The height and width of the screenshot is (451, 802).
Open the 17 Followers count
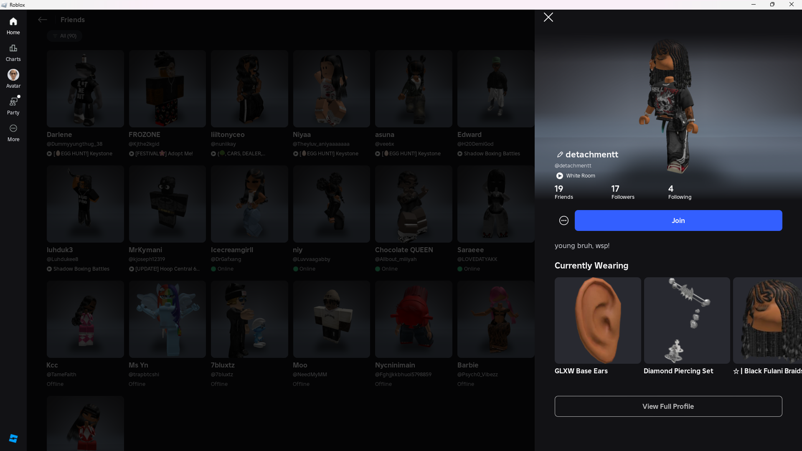coord(622,192)
